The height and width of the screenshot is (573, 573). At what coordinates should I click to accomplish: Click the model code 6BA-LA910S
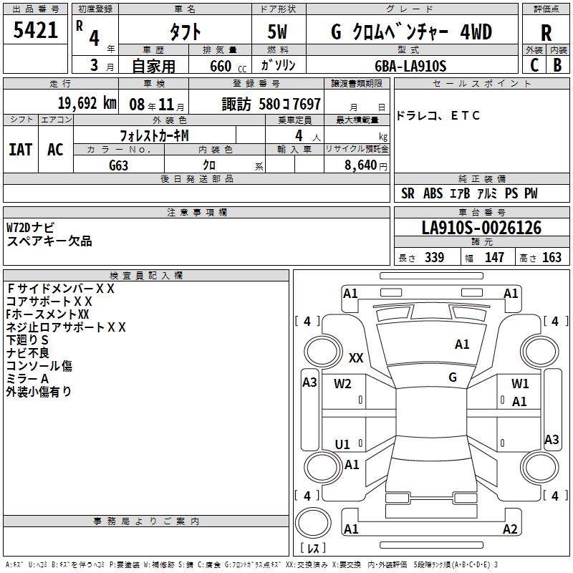(x=410, y=66)
